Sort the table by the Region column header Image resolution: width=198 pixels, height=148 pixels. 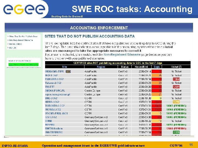click(x=101, y=67)
